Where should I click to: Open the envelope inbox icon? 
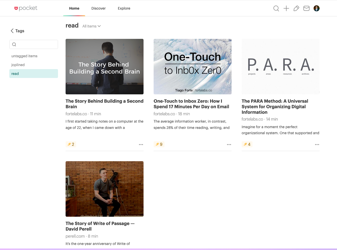click(x=306, y=8)
